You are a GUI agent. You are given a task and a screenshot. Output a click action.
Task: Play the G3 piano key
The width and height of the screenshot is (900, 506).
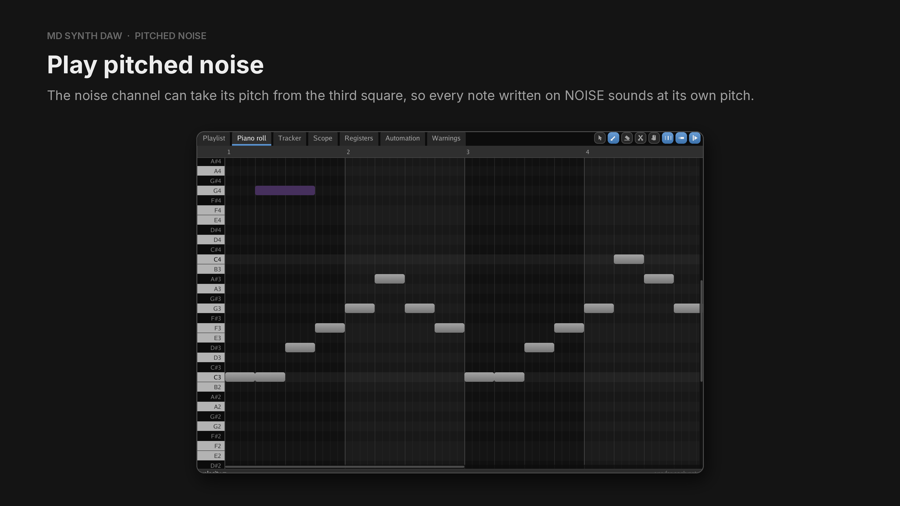211,309
